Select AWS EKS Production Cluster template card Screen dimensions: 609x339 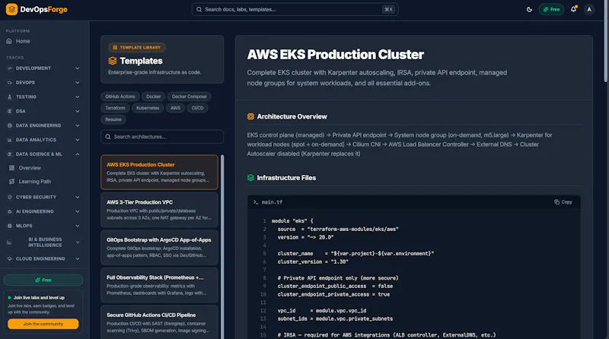coord(159,173)
